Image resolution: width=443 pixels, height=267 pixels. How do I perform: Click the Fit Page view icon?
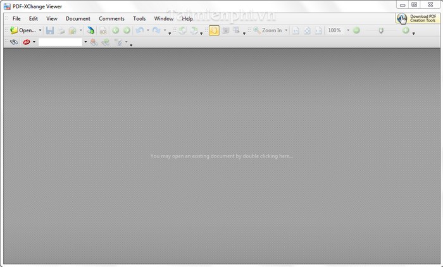tap(307, 30)
